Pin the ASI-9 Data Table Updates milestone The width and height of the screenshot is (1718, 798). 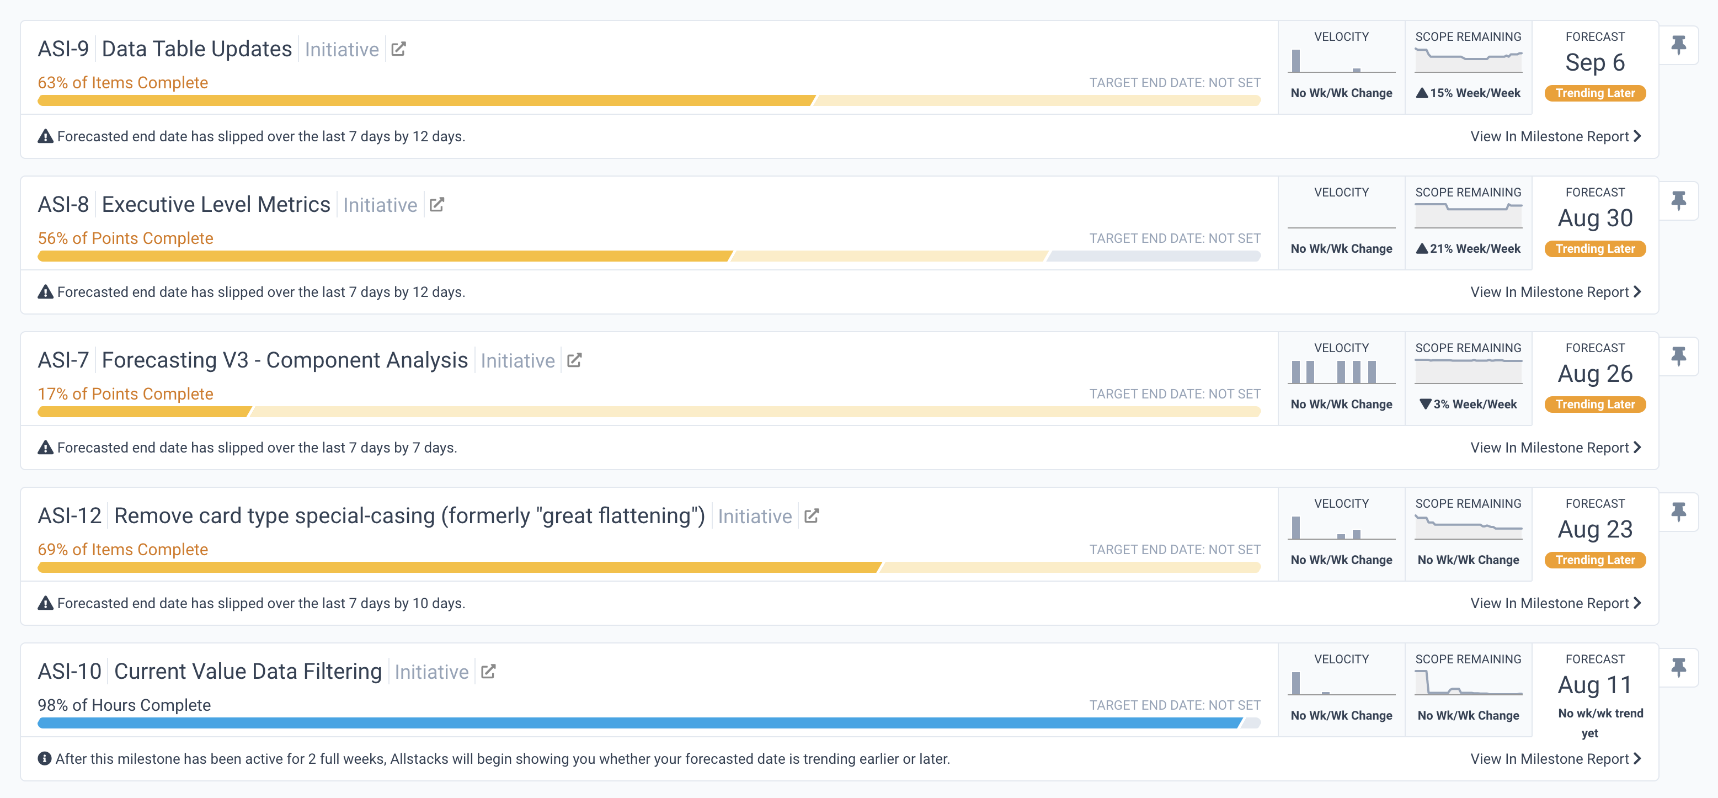pos(1679,45)
